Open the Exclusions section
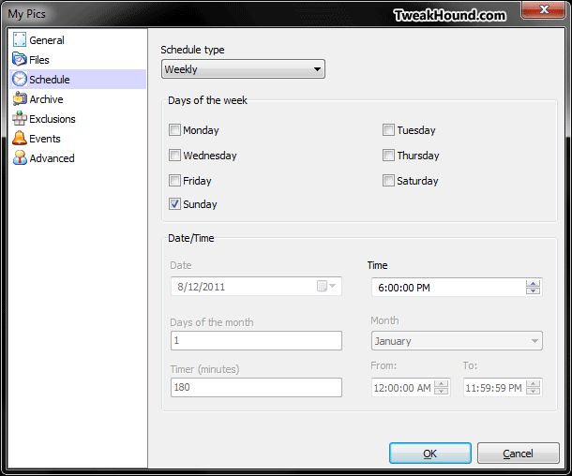The height and width of the screenshot is (476, 572). pyautogui.click(x=53, y=119)
